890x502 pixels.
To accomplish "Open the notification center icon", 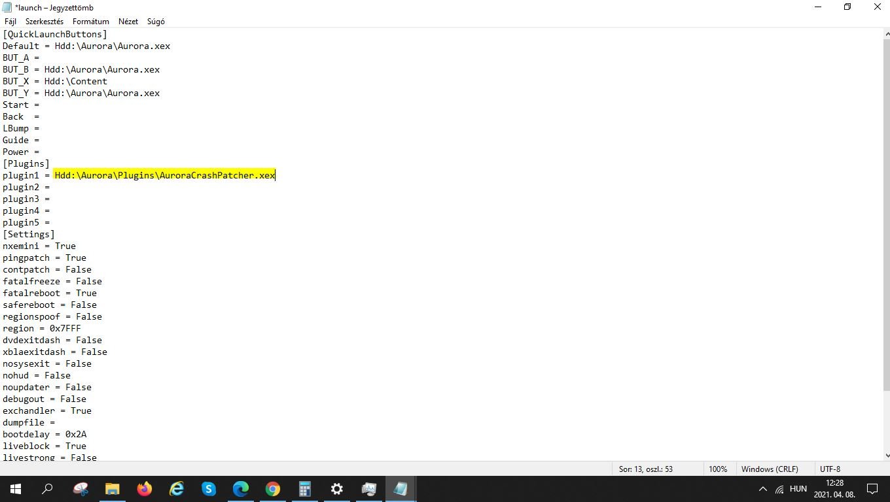I will click(872, 488).
